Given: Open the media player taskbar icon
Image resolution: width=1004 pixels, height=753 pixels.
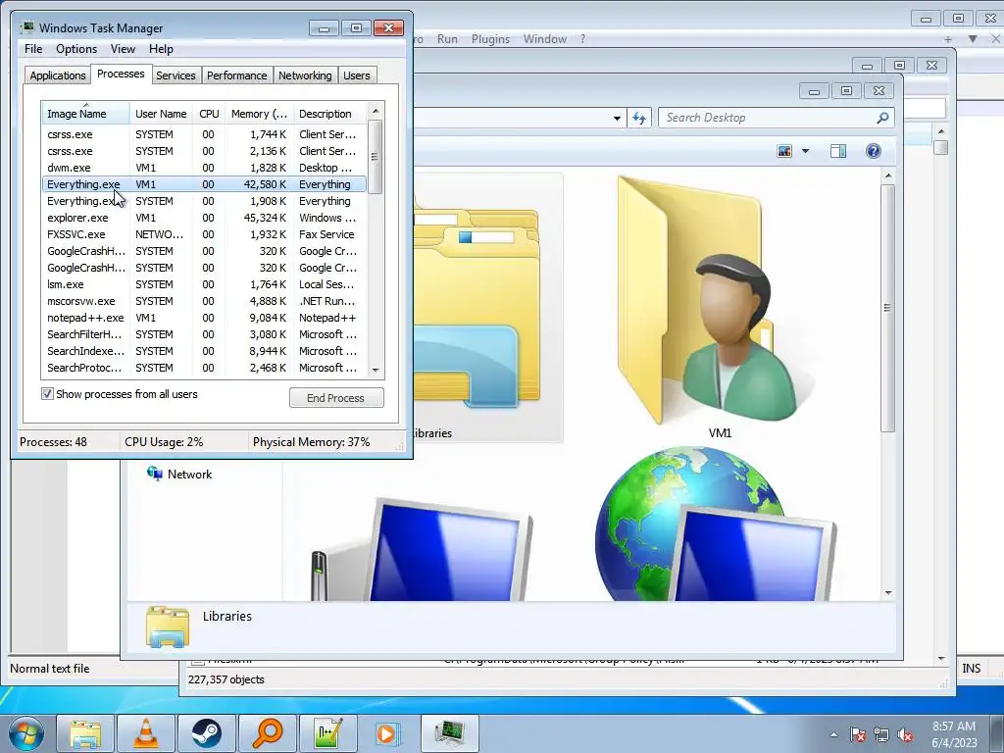Looking at the screenshot, I should pyautogui.click(x=387, y=733).
